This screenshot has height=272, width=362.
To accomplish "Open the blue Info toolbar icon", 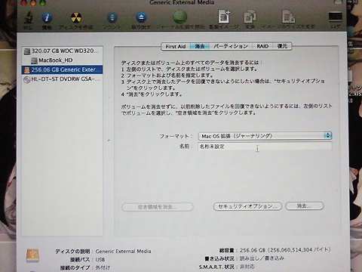I will pyautogui.click(x=47, y=18).
